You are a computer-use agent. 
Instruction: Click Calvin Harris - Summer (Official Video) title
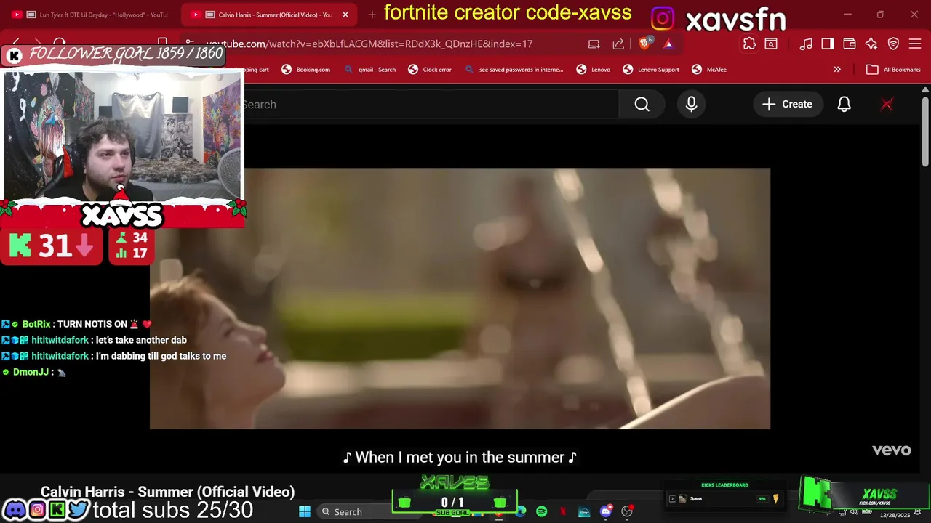point(167,492)
